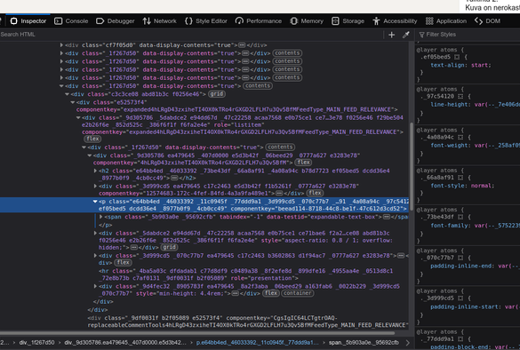This screenshot has height=350, width=520.
Task: Click the markup view horizontal scrollbar
Action: [x=197, y=333]
